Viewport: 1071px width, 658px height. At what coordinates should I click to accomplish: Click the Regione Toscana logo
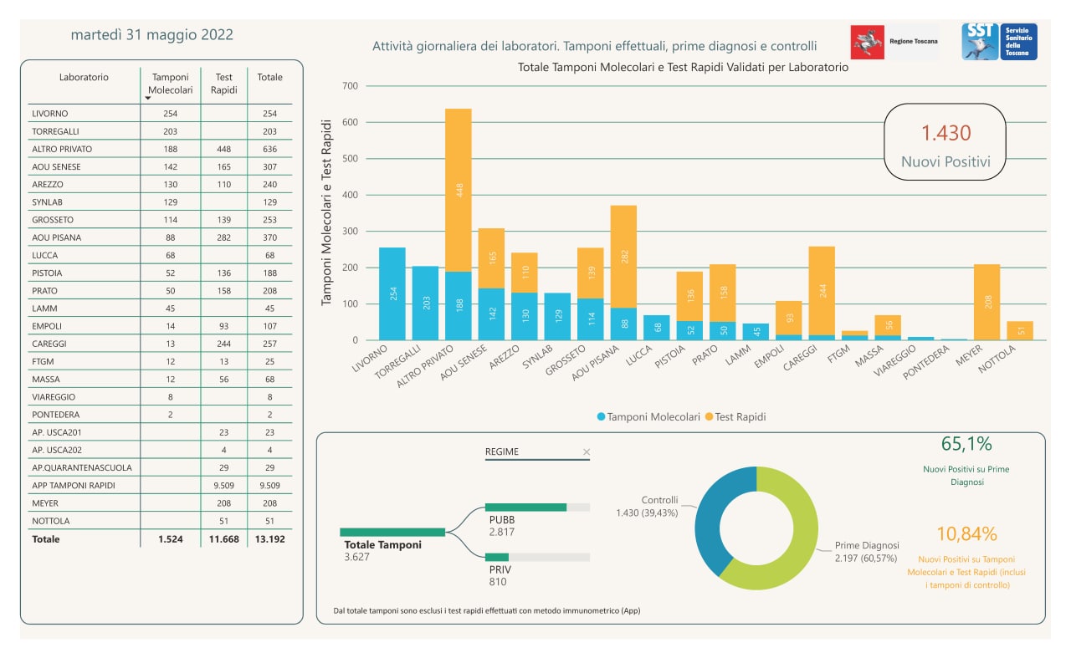click(x=894, y=41)
